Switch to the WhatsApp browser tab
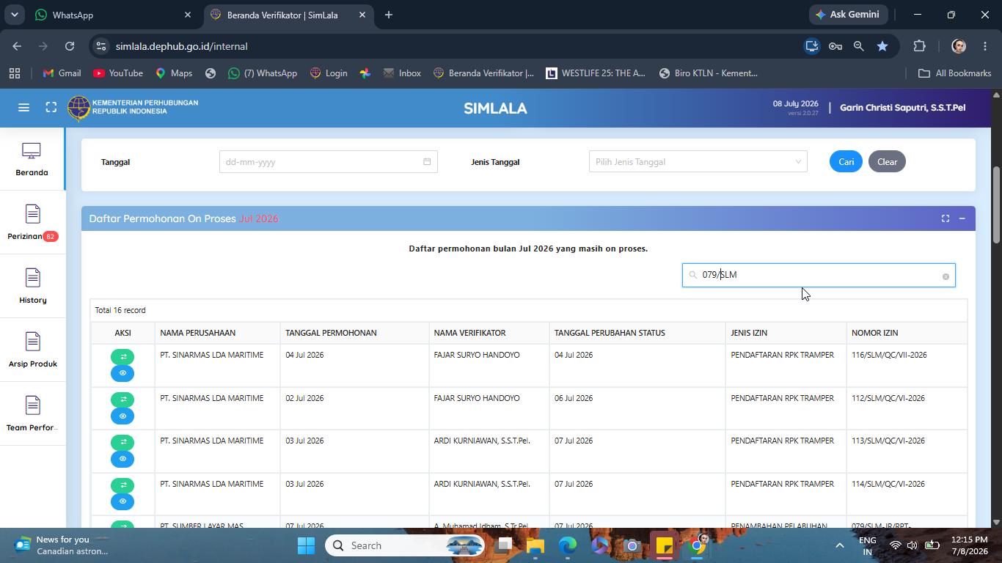The width and height of the screenshot is (1002, 563). 113,15
